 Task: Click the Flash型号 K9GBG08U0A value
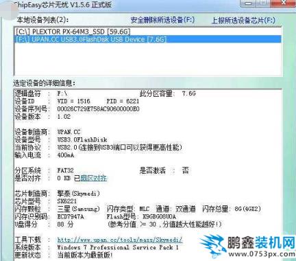[159, 216]
